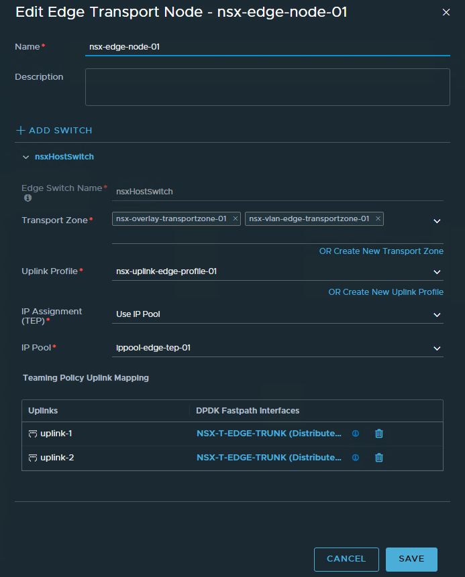Close the Edit Edge Transport Node dialog

(x=446, y=13)
